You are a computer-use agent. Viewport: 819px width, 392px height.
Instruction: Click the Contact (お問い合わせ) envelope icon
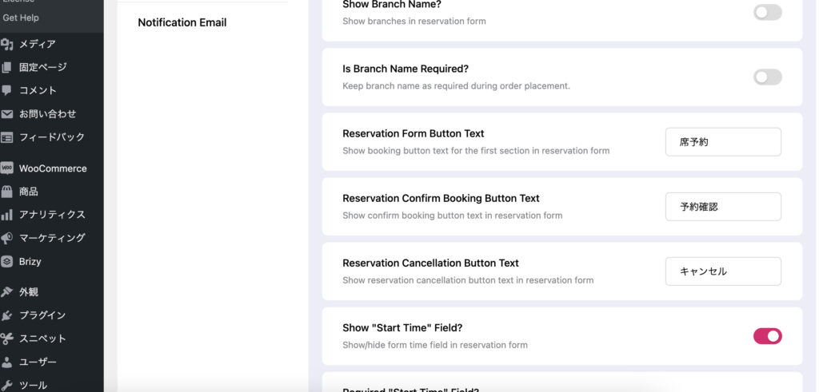7,113
